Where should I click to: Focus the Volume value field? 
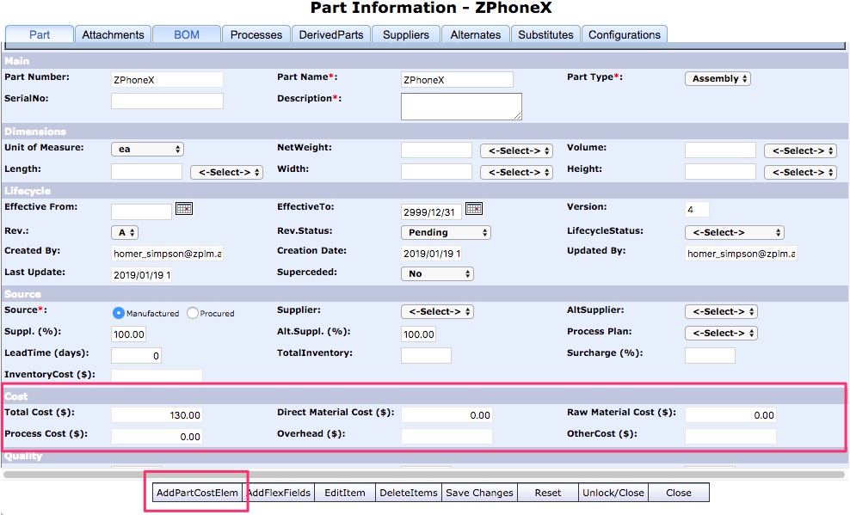720,150
